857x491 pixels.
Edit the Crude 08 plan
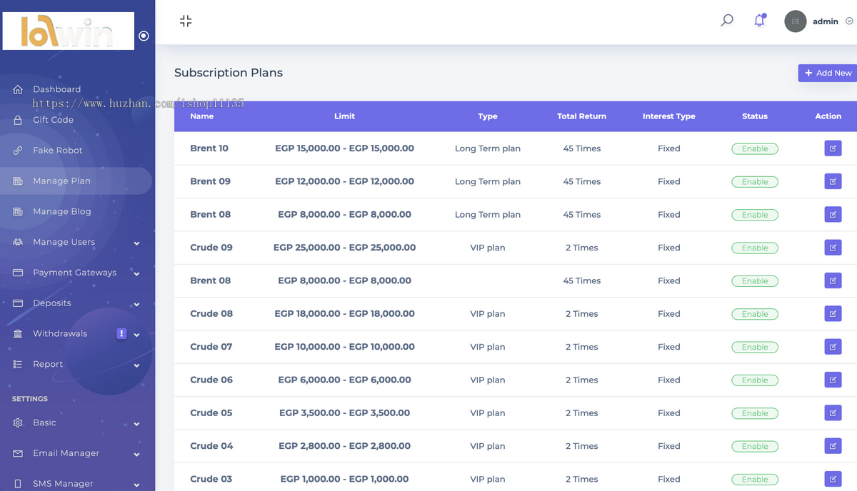[x=833, y=314]
